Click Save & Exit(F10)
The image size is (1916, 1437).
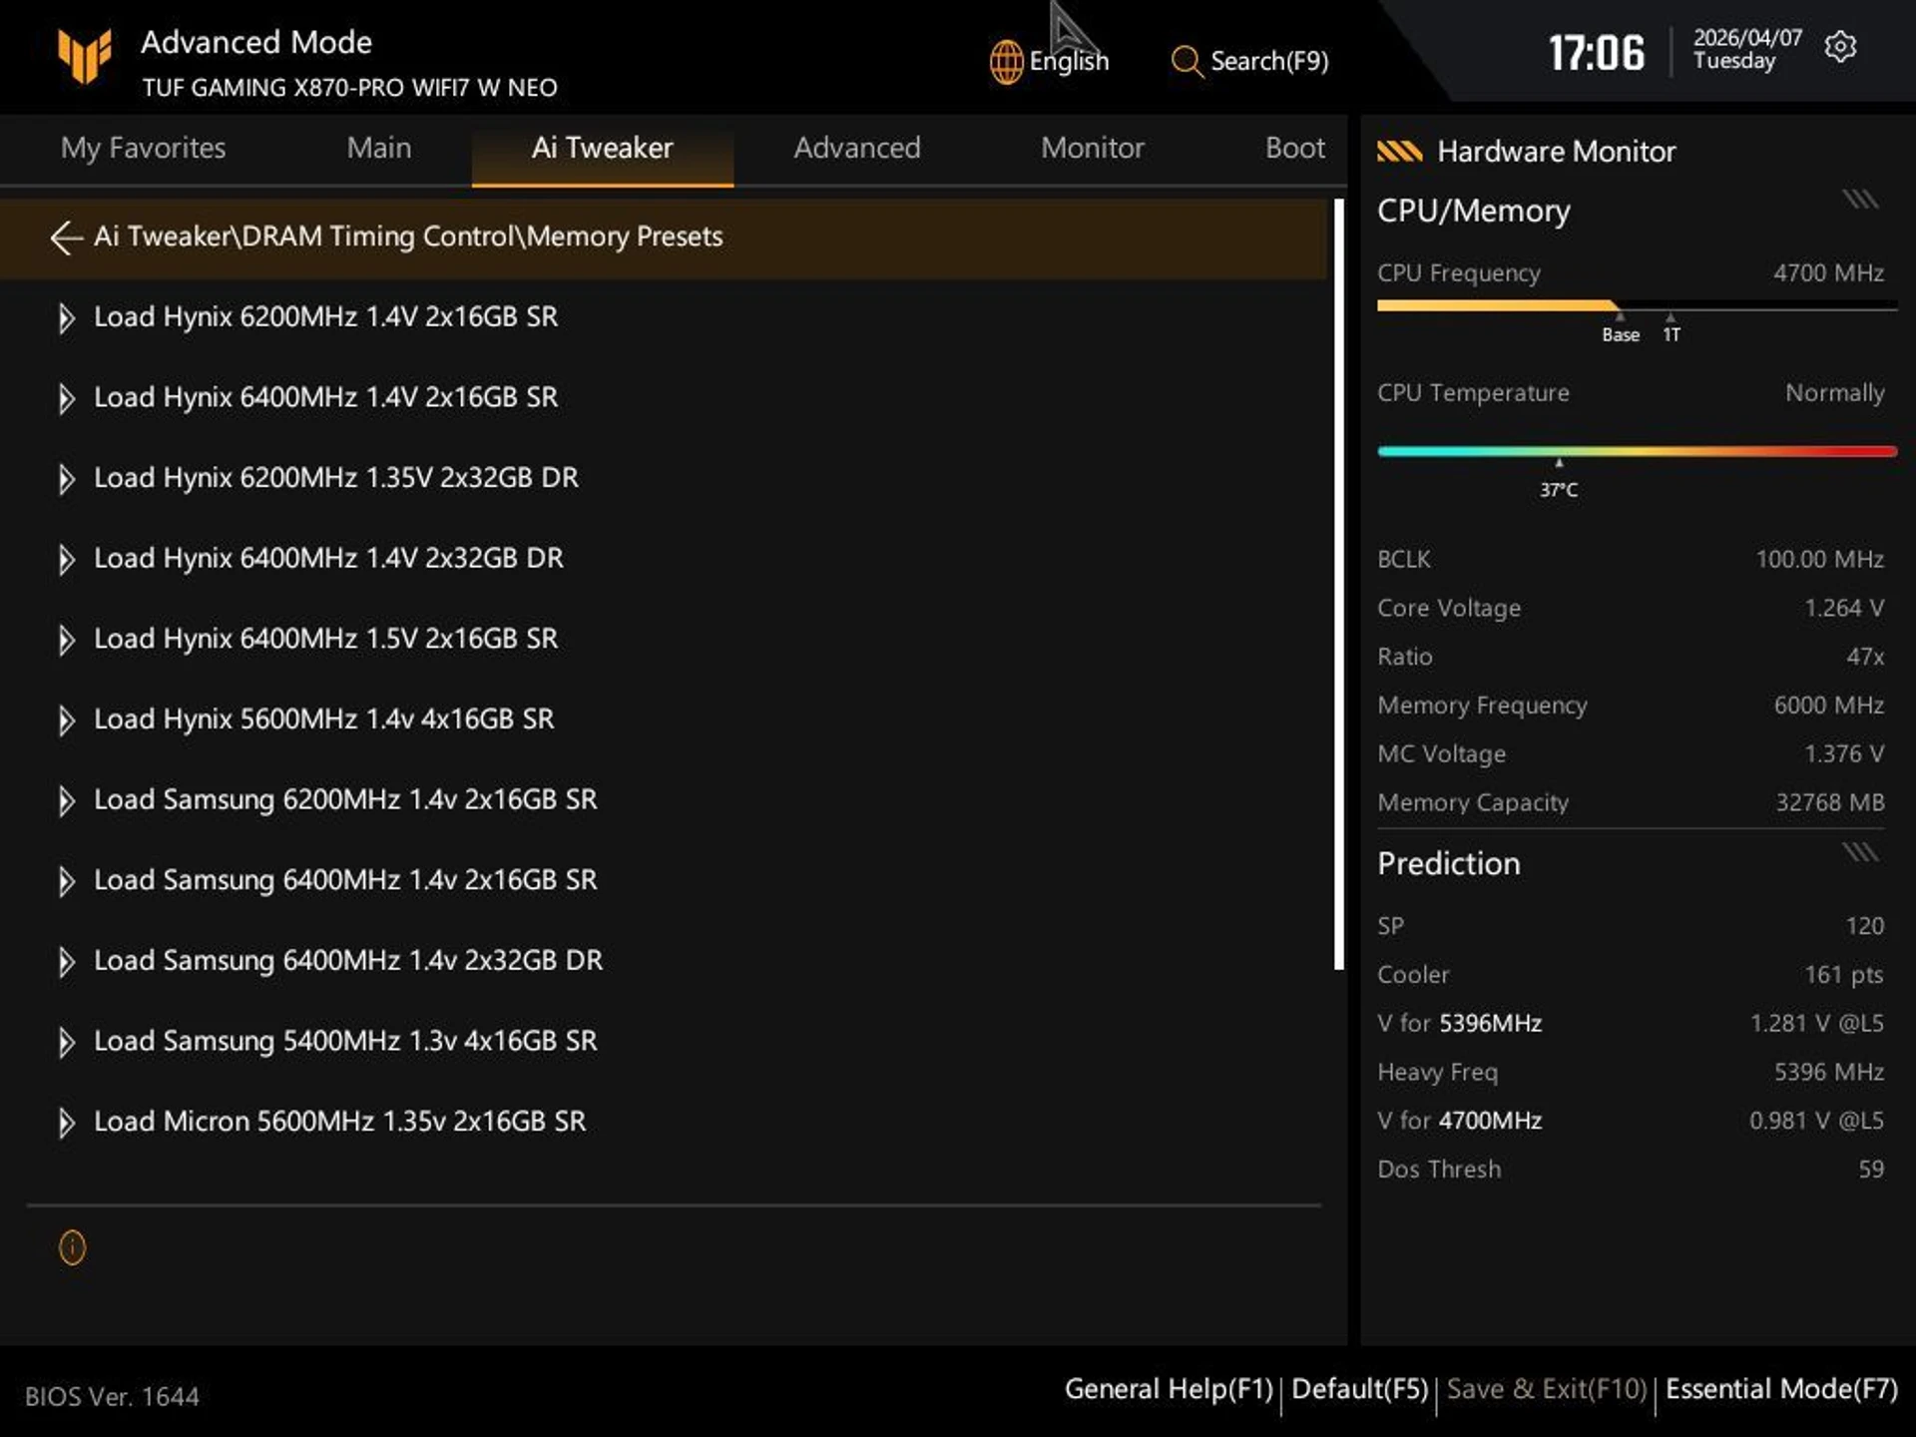(x=1547, y=1389)
